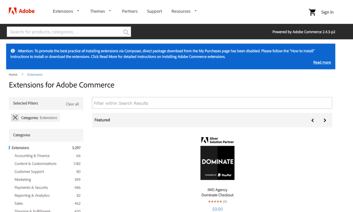Click the 3,297 Extensions count
This screenshot has width=353, height=212.
[76, 148]
